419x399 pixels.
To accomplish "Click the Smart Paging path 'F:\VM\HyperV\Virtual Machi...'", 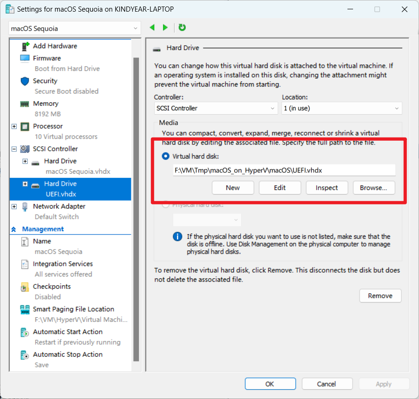I will (x=81, y=320).
